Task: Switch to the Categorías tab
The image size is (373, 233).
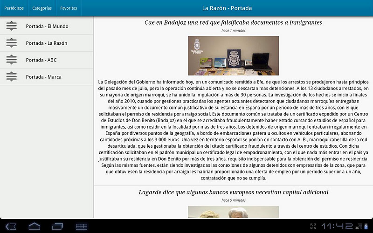Action: coord(42,8)
